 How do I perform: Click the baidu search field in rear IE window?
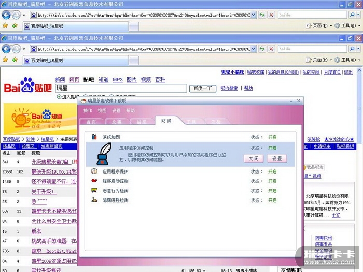(x=313, y=15)
